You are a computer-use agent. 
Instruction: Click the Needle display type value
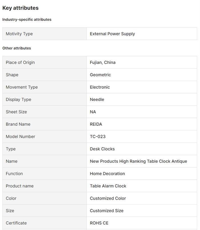pos(97,99)
